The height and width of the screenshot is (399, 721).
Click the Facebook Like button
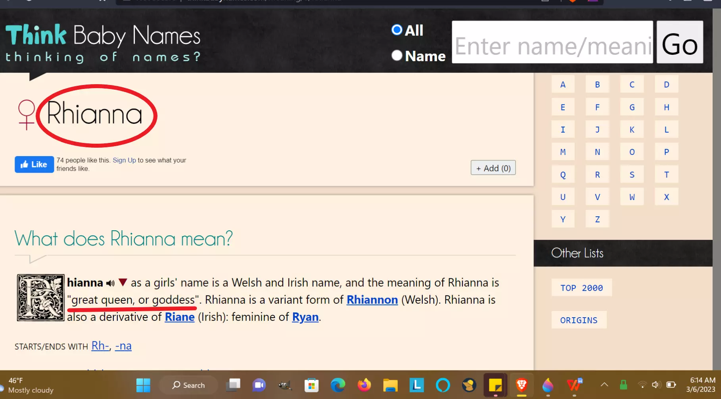34,164
